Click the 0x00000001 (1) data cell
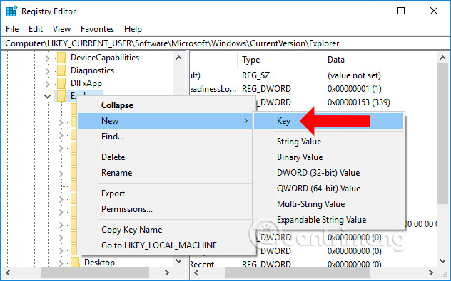This screenshot has height=281, width=451. pyautogui.click(x=355, y=89)
